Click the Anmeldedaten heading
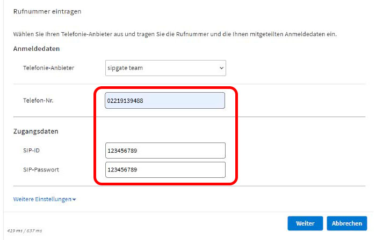The image size is (376, 240). click(x=37, y=49)
